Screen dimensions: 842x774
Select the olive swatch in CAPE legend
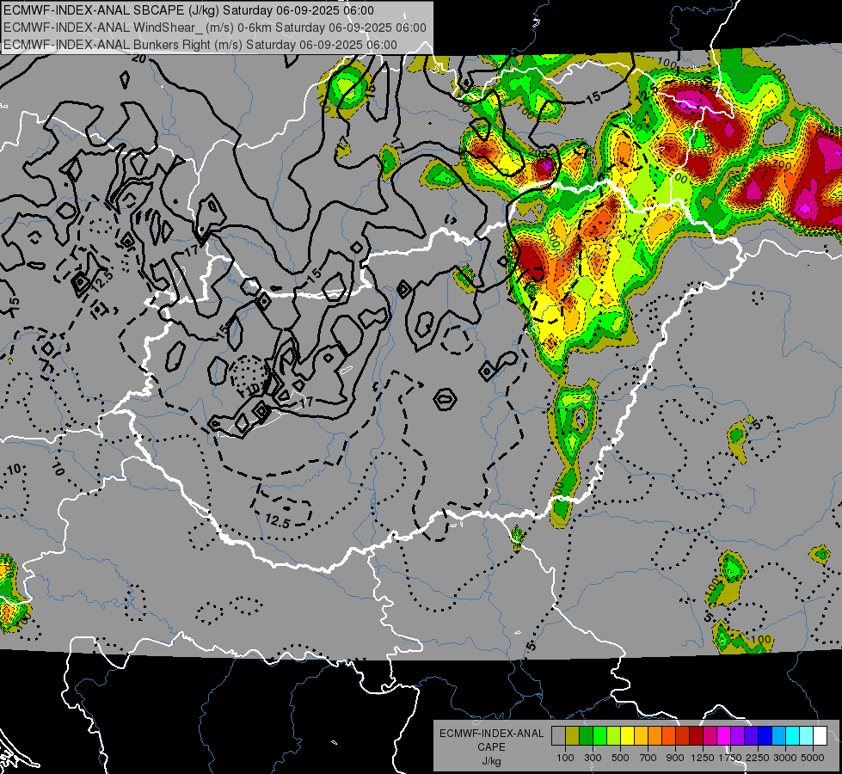(573, 735)
